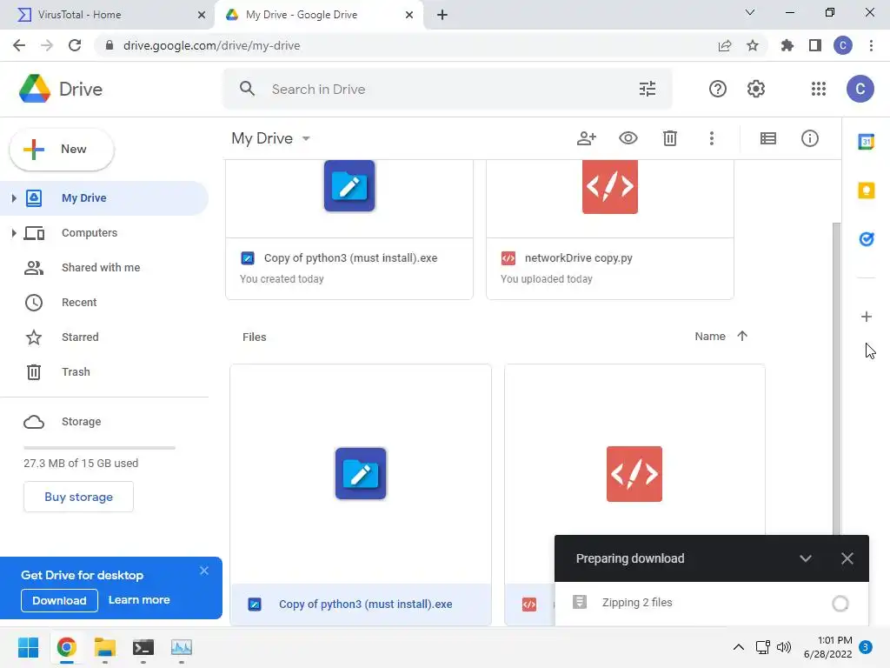Switch to the VirusTotal - Home tab
Screen dimensions: 890x668
click(107, 15)
